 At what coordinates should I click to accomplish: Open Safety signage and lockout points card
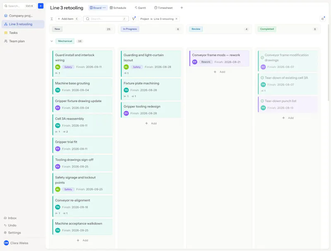pos(82,183)
